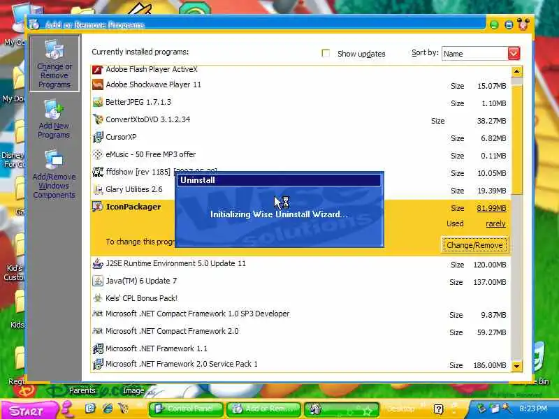Click the .NET Compact Framework 2.0 icon

point(98,331)
